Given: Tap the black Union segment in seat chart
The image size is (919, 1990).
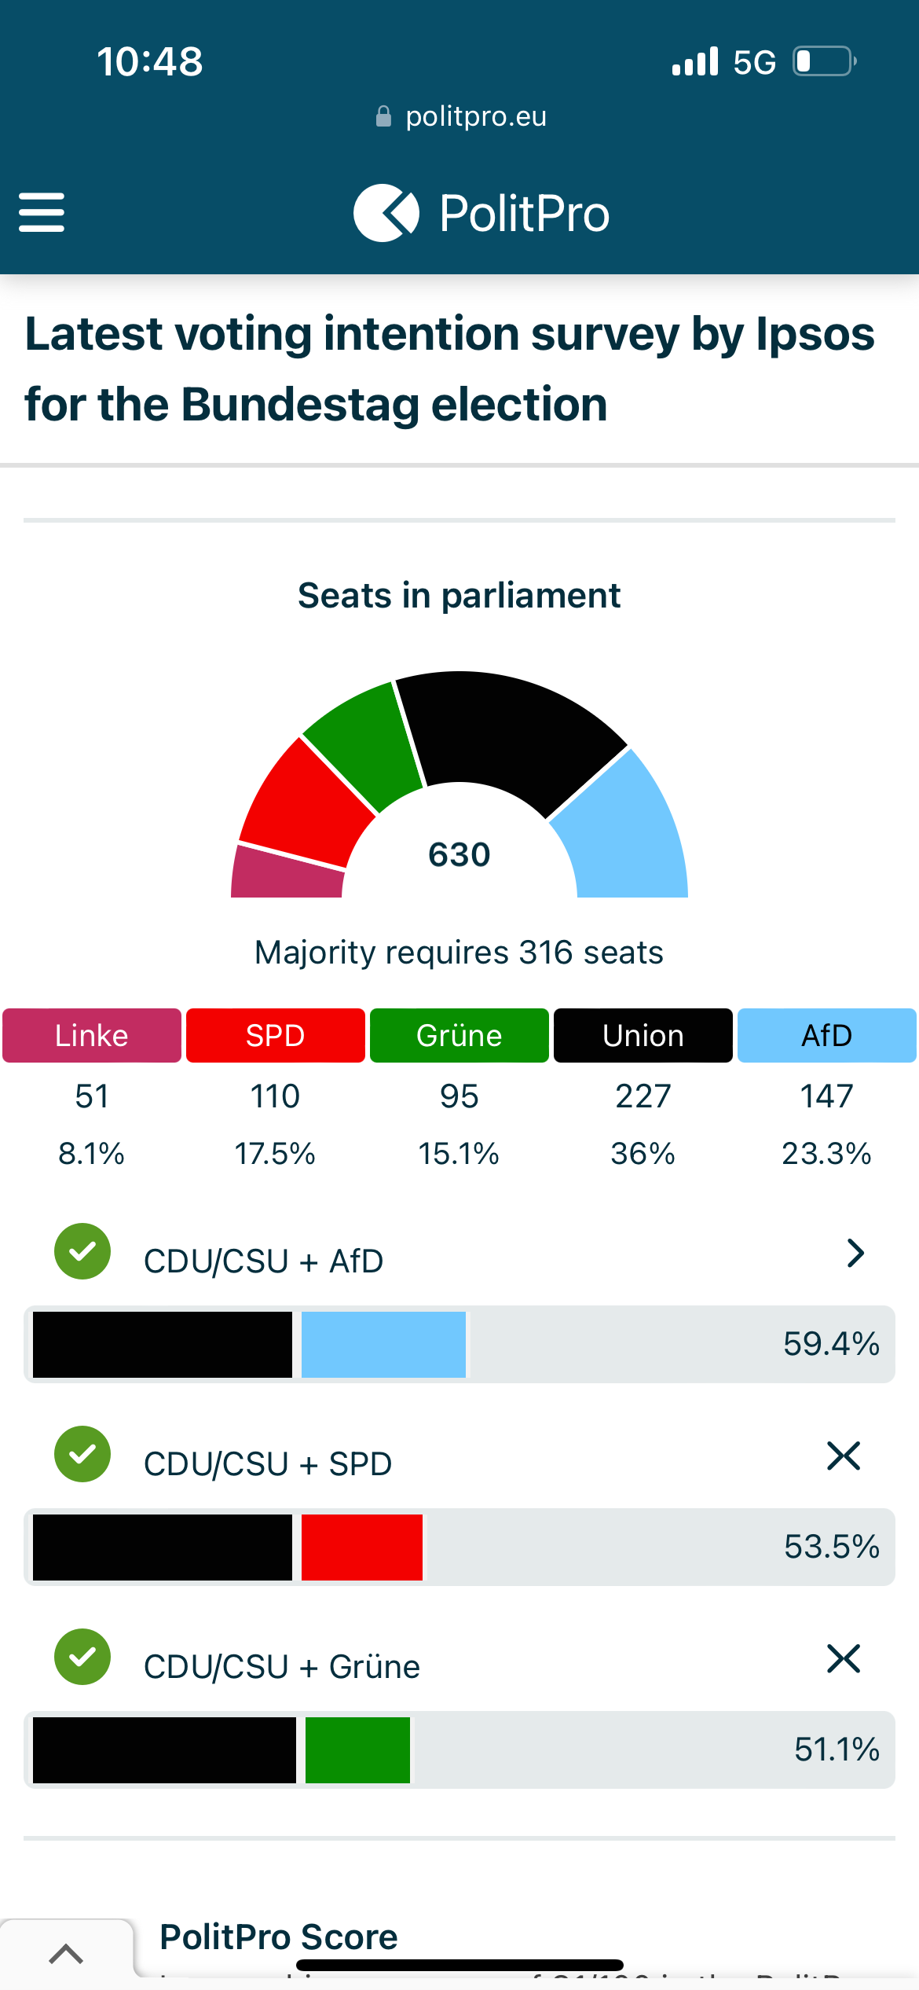Looking at the screenshot, I should (511, 731).
